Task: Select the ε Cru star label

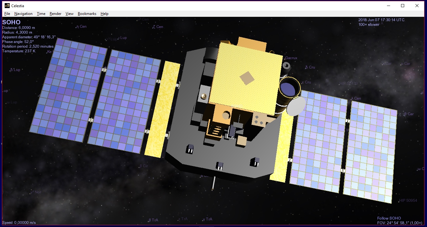Action: click(306, 82)
